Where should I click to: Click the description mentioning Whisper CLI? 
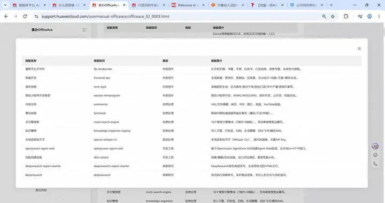point(249,140)
